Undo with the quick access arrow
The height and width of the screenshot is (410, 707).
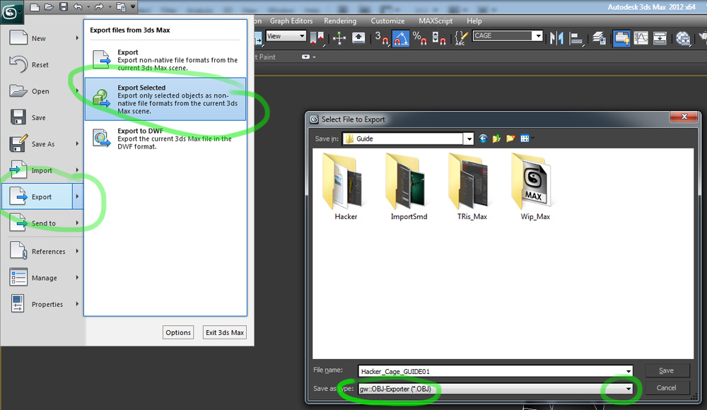(78, 6)
